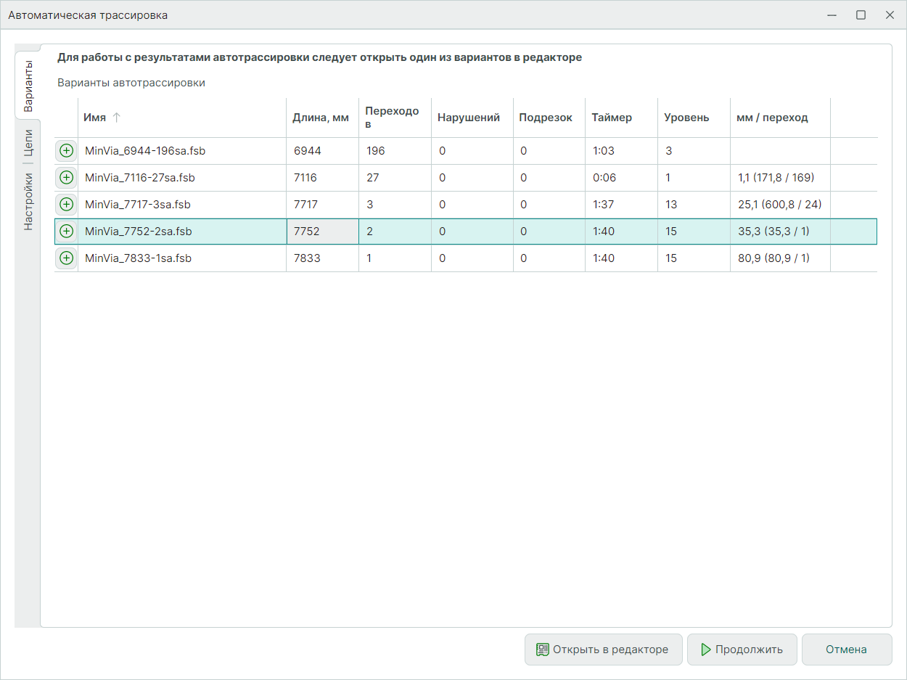Sort by the Длина, мм column header
The height and width of the screenshot is (680, 907).
coord(320,118)
